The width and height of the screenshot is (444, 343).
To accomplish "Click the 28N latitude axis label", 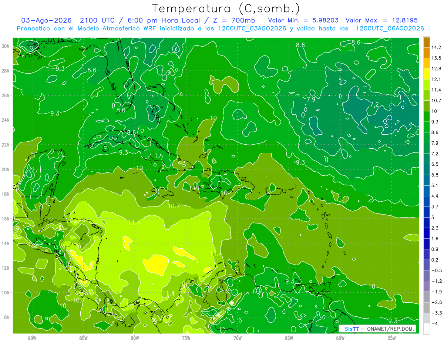I will coord(6,71).
